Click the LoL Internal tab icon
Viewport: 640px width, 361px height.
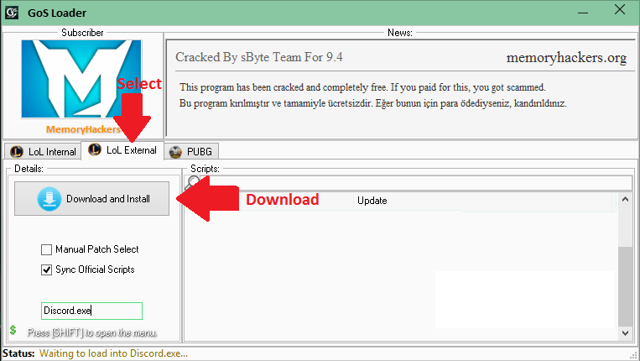[16, 151]
